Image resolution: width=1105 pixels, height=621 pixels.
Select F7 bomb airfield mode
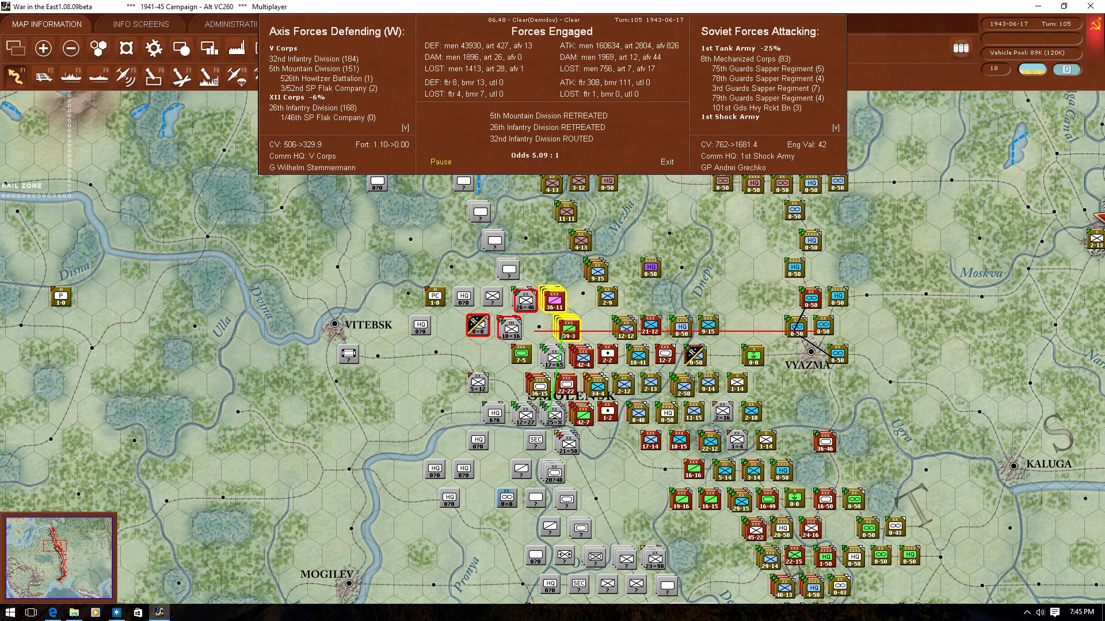click(181, 76)
